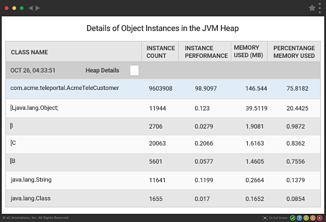Image resolution: width=326 pixels, height=222 pixels.
Task: Click instance count value 9603908
Action: tap(161, 89)
